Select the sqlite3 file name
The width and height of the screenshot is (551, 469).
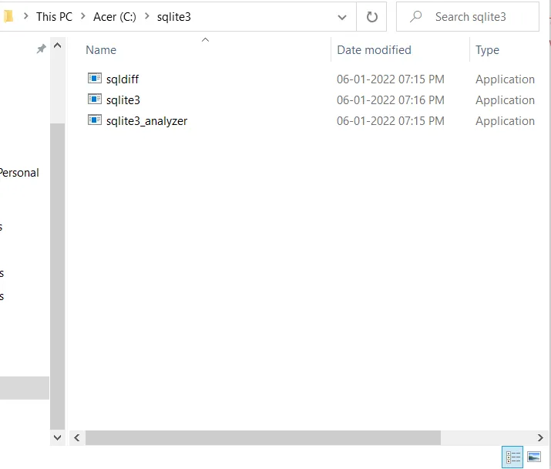tap(123, 100)
